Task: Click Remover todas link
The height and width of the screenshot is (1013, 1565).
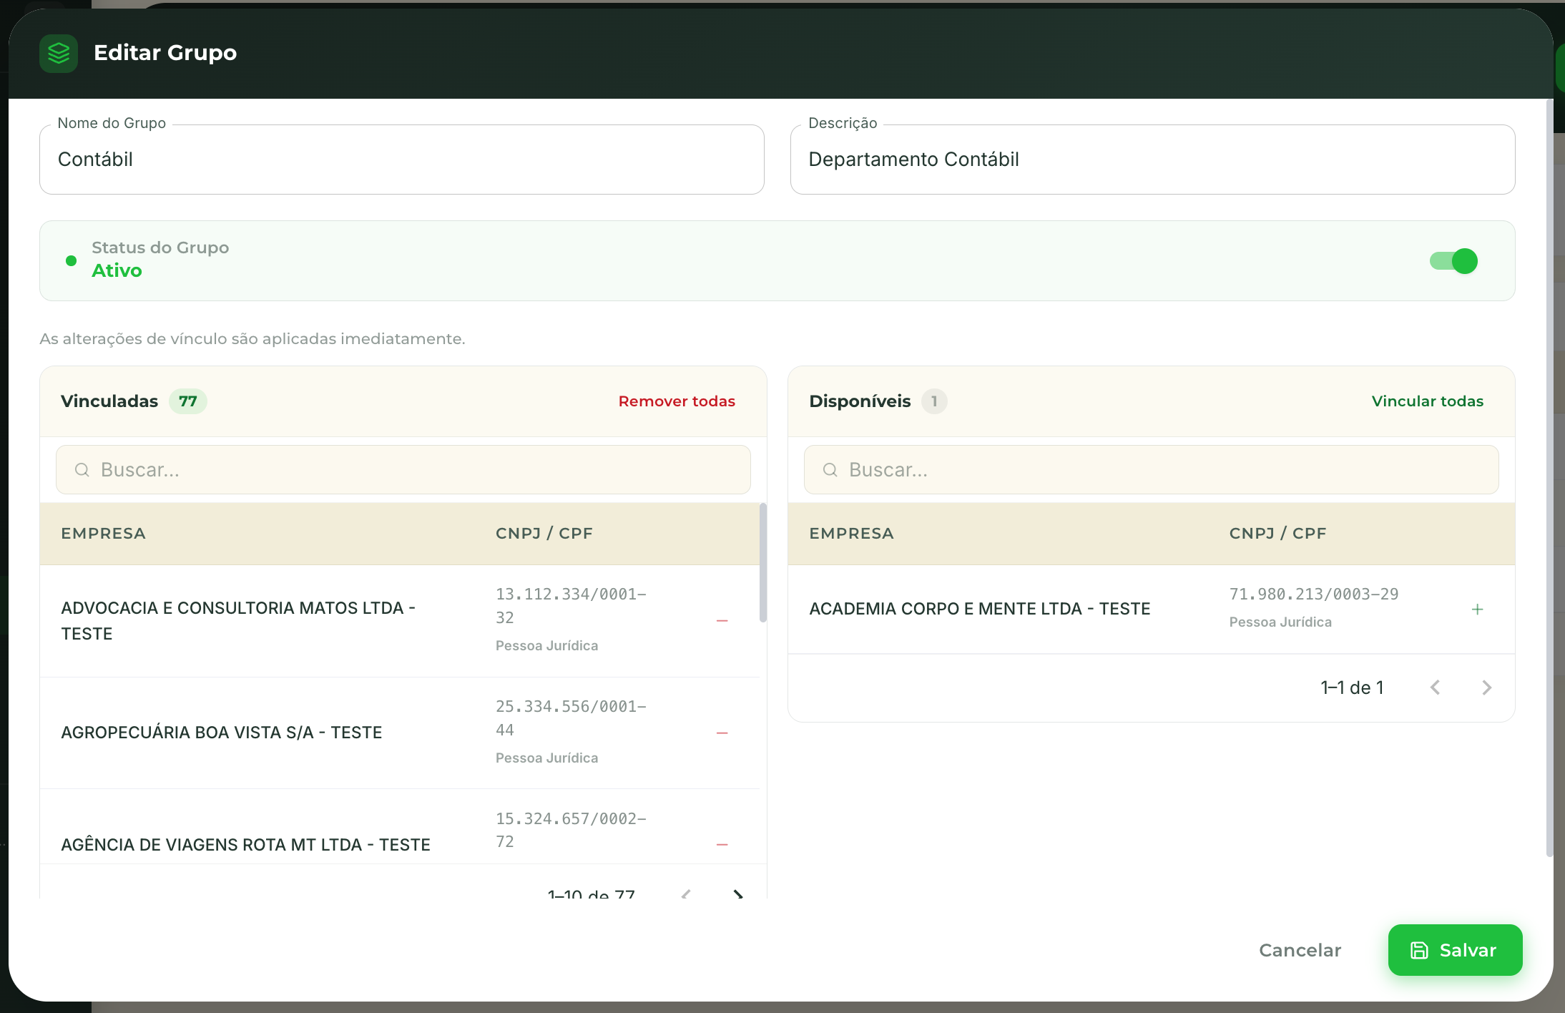Action: (677, 401)
